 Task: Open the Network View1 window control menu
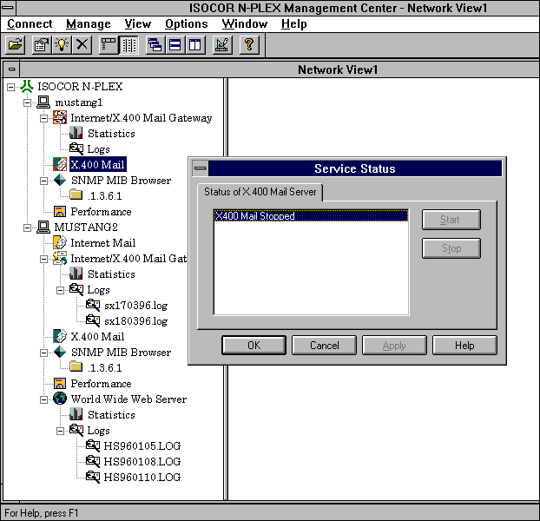11,69
